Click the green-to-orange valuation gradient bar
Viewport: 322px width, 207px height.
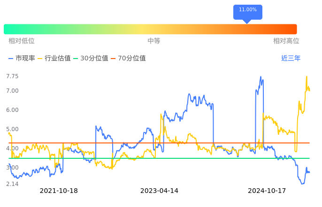point(150,29)
